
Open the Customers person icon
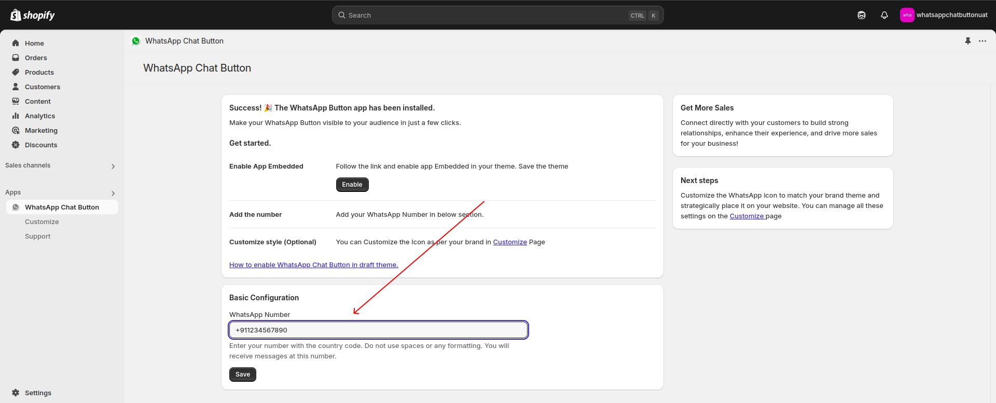tap(16, 87)
